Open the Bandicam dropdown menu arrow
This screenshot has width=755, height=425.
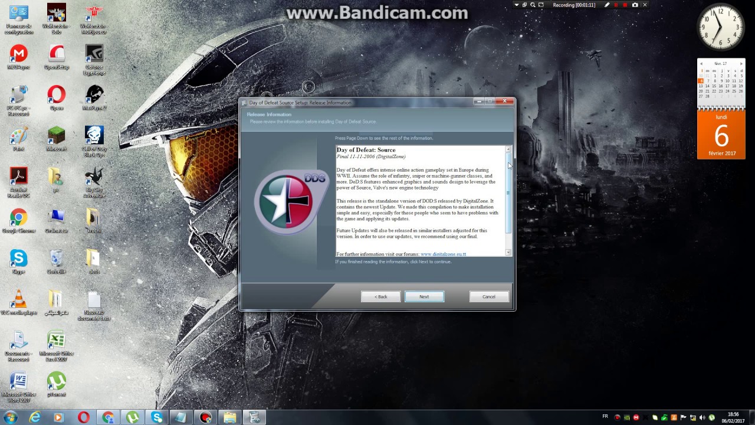517,5
